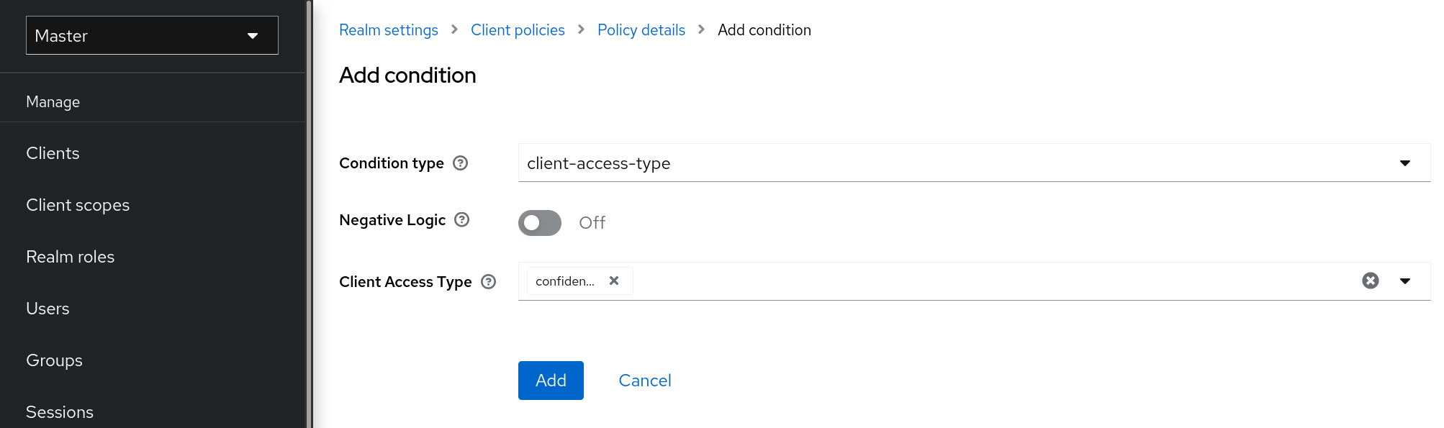This screenshot has height=428, width=1444.
Task: Clear all selected client access types
Action: coord(1370,281)
